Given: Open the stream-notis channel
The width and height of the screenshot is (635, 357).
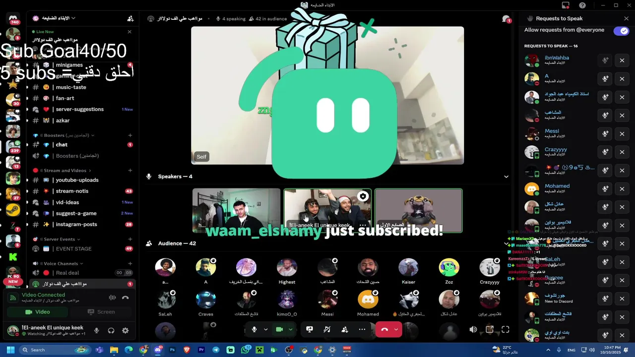Looking at the screenshot, I should (x=82, y=191).
